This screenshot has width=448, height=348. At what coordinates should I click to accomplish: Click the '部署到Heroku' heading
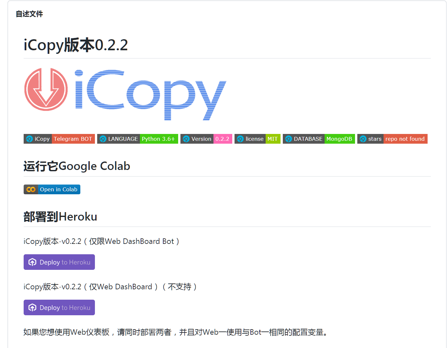60,217
